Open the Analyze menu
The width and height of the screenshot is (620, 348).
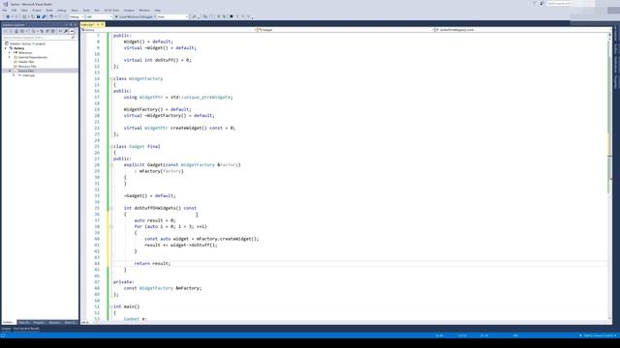[x=129, y=11]
